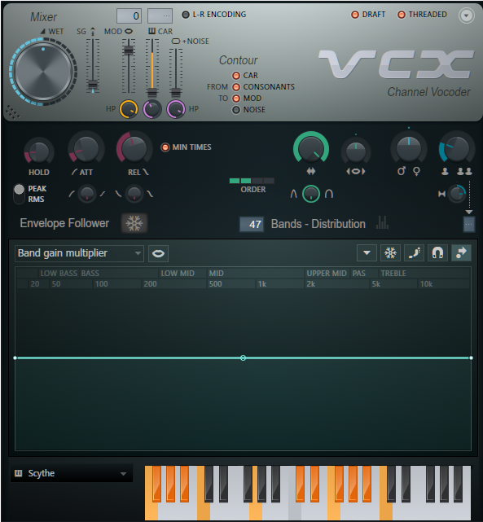
Task: Click the CONSONANTS contour LED
Action: click(x=236, y=87)
